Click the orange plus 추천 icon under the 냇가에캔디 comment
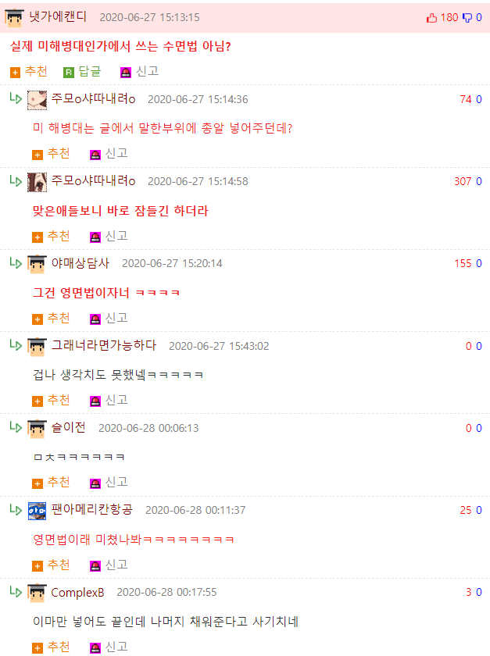The height and width of the screenshot is (656, 490). click(15, 73)
